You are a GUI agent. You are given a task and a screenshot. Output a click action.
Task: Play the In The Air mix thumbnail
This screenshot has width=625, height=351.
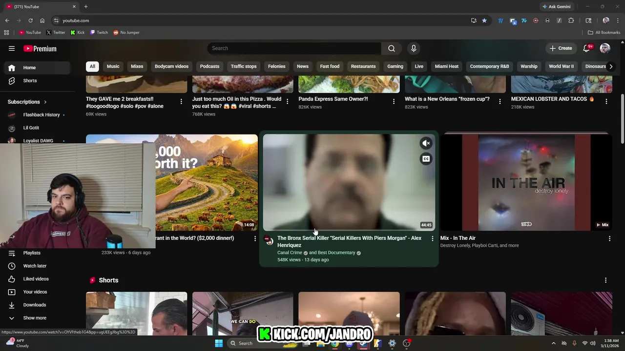click(526, 182)
